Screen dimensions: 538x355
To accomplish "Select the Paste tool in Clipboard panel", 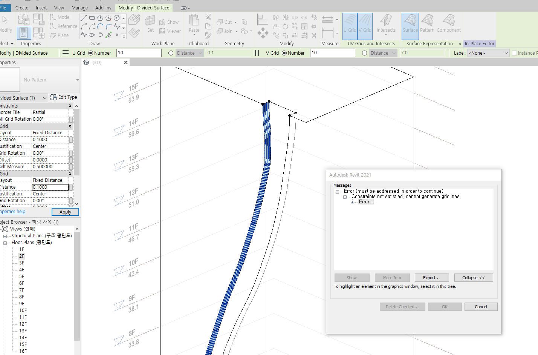I will (194, 23).
